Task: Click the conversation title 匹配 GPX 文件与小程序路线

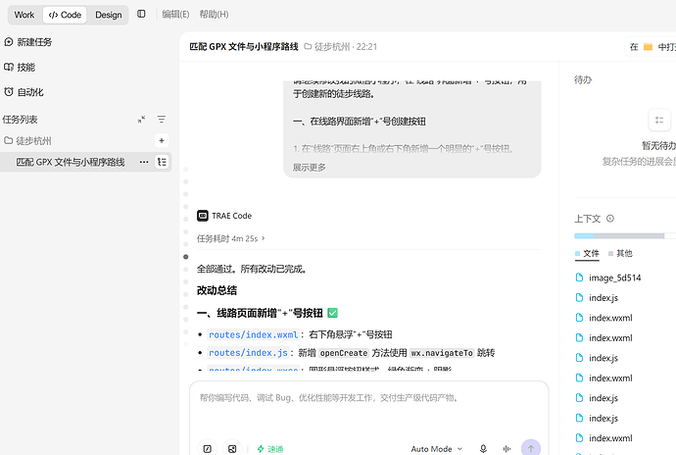Action: coord(244,47)
